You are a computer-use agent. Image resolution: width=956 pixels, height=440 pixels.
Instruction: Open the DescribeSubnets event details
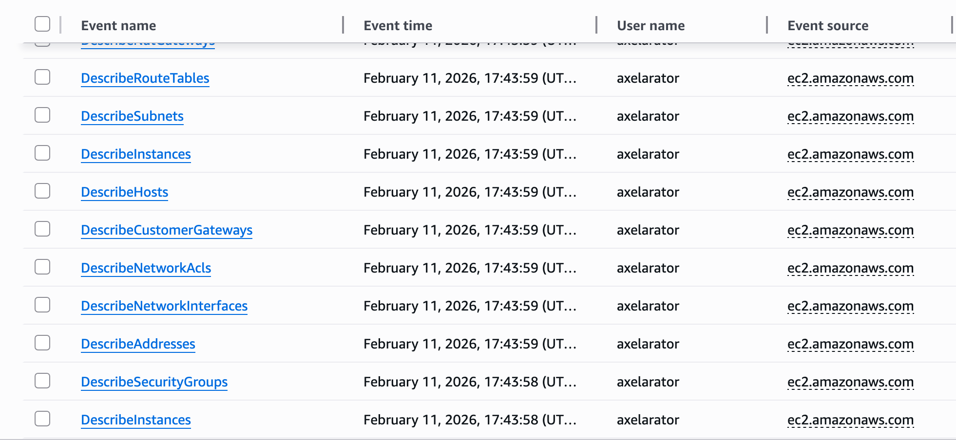coord(132,116)
